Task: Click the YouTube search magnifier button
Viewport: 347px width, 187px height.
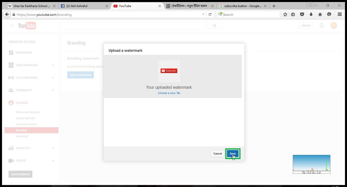Action: 215,26
